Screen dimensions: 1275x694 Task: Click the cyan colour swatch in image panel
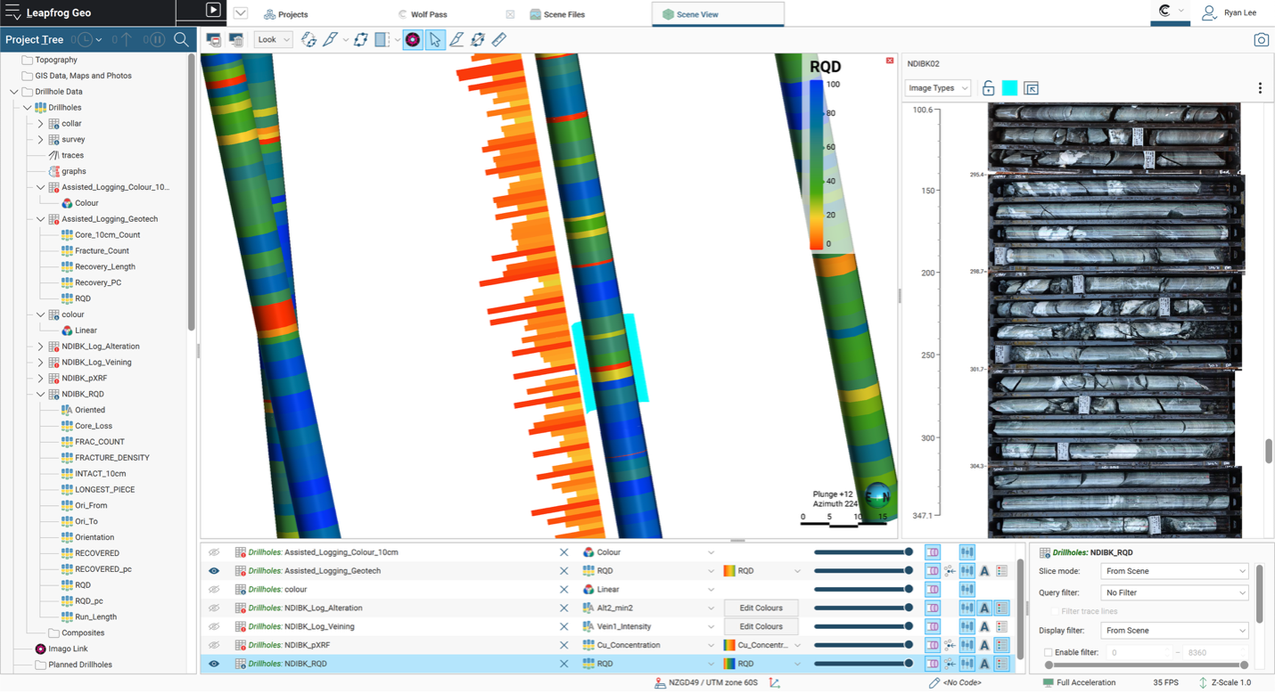1009,88
